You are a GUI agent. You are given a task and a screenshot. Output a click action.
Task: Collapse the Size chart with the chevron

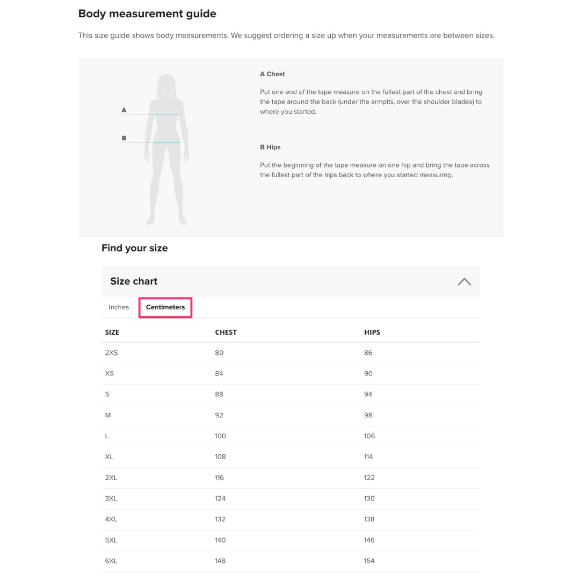pyautogui.click(x=464, y=281)
